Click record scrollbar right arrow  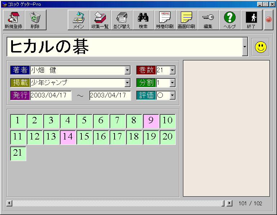(229, 203)
